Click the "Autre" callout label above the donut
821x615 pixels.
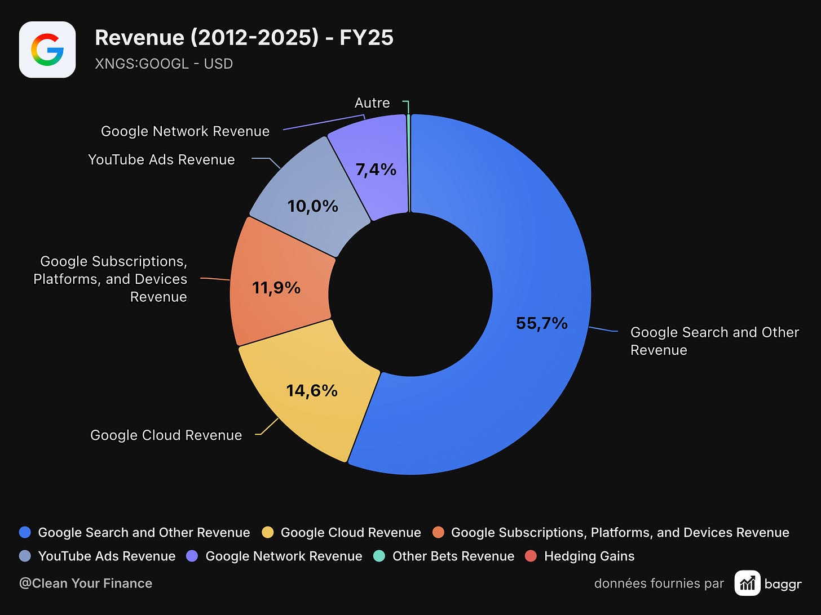click(372, 103)
